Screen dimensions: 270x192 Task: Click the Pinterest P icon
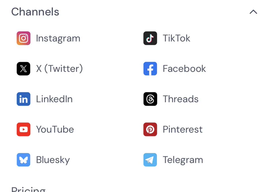click(x=150, y=129)
